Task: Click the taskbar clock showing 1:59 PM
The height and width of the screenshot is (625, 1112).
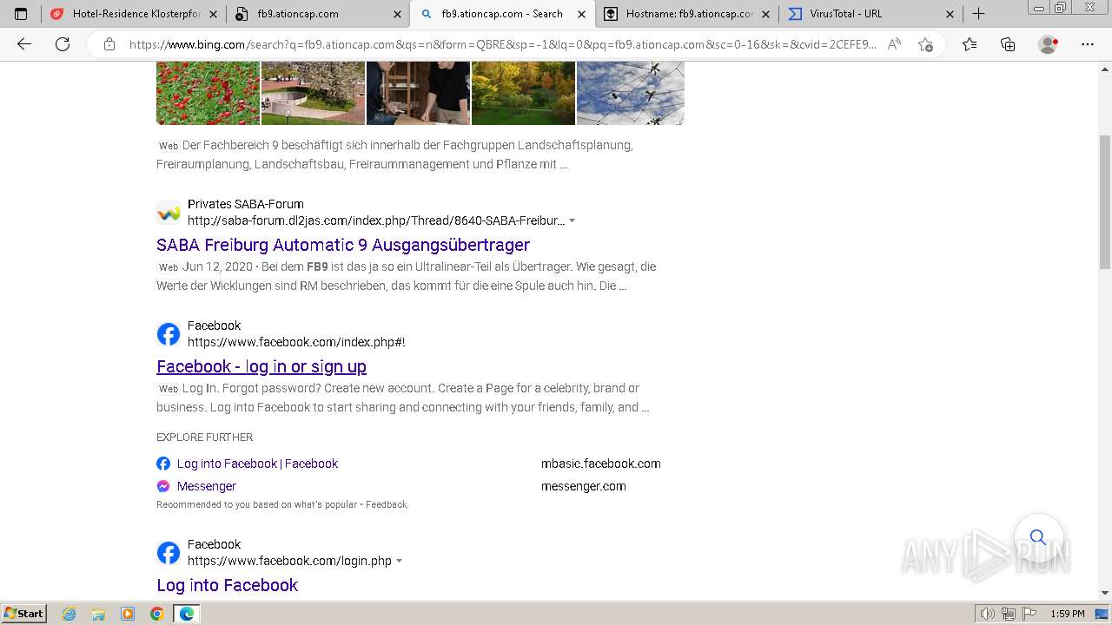Action: pos(1068,614)
